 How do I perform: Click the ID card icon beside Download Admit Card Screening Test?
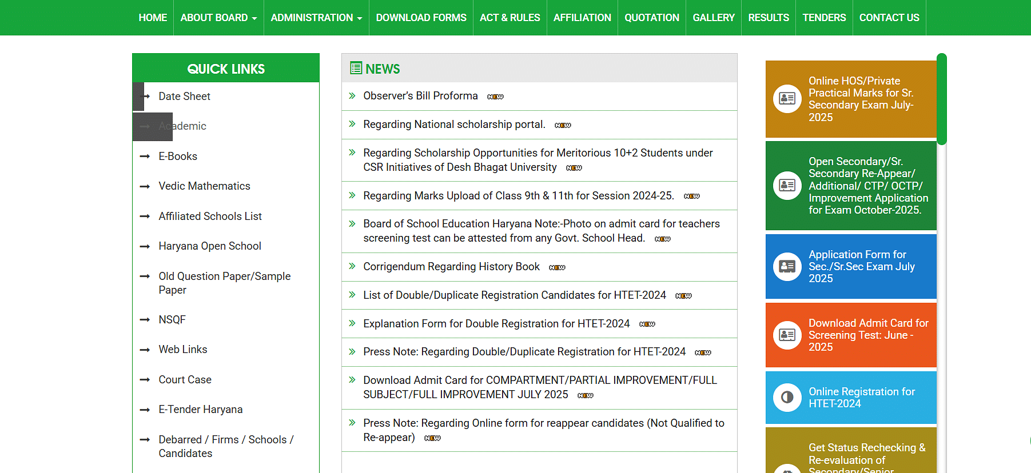[x=787, y=335]
